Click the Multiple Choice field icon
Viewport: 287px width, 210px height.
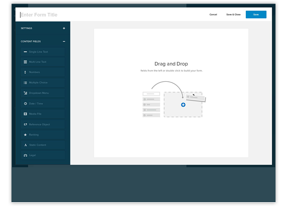(25, 83)
